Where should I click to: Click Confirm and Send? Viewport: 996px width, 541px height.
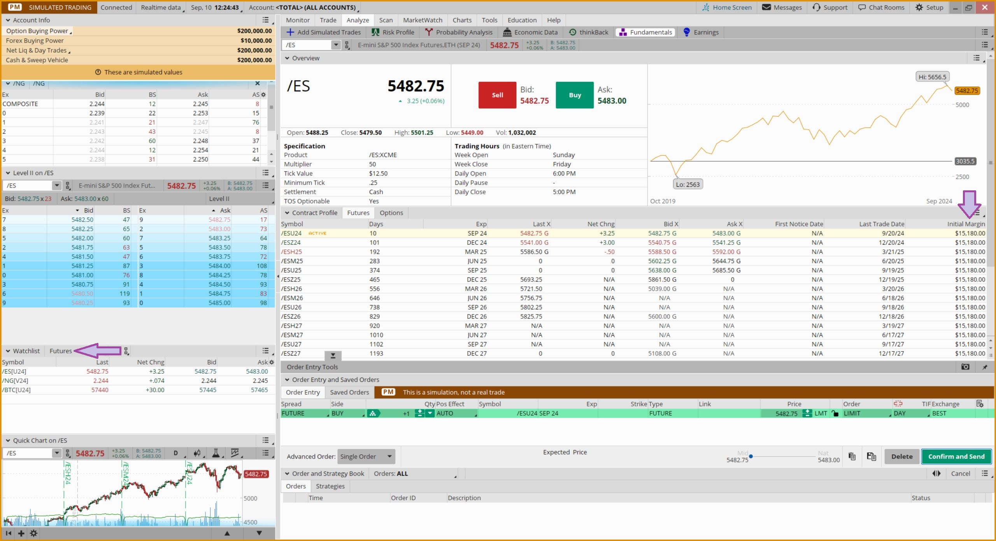click(956, 457)
